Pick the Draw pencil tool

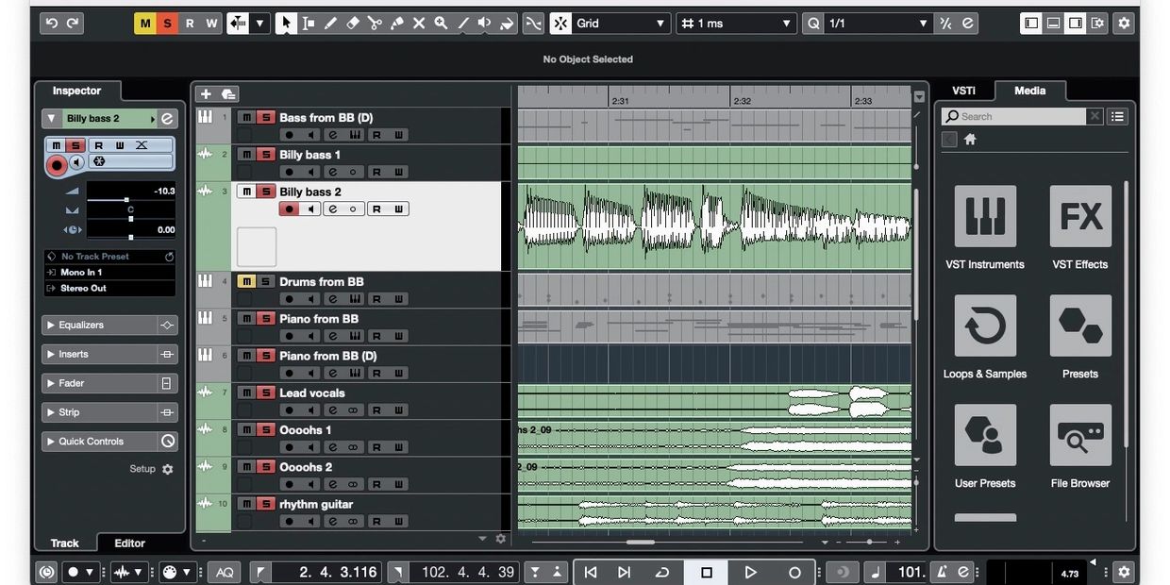pyautogui.click(x=330, y=24)
